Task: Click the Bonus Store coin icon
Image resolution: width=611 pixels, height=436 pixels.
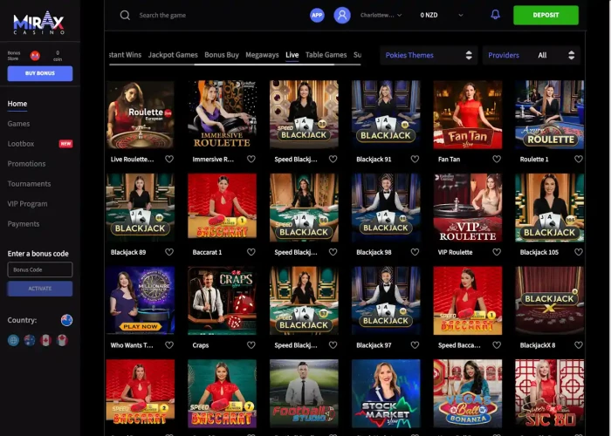Action: pyautogui.click(x=35, y=56)
